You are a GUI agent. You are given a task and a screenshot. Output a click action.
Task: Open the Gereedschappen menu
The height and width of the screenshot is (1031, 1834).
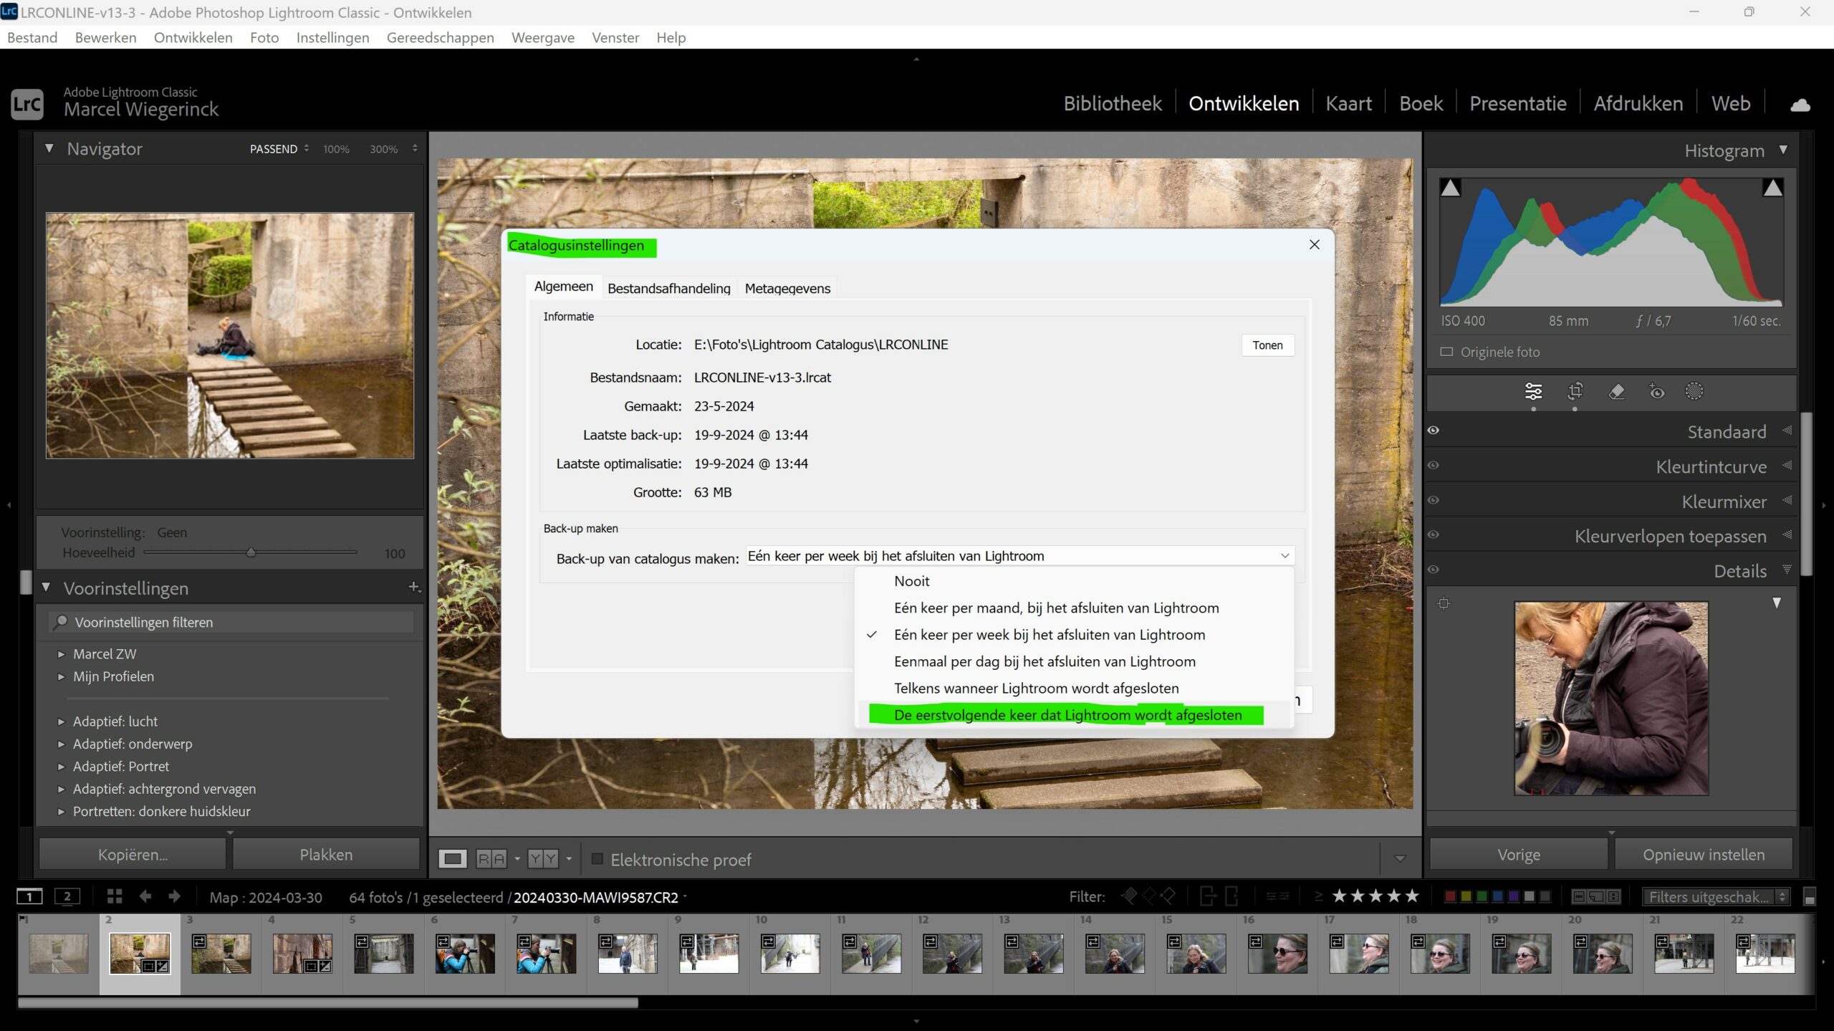click(x=440, y=37)
